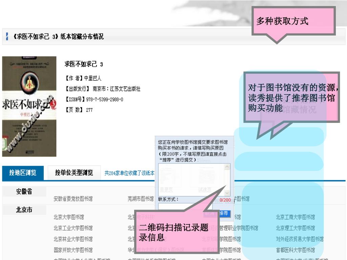Open the 共284家单位收藏了该纸本 link
The height and width of the screenshot is (260, 347).
click(x=129, y=173)
